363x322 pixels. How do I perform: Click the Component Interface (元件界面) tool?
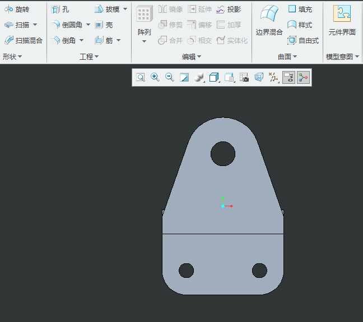click(342, 21)
